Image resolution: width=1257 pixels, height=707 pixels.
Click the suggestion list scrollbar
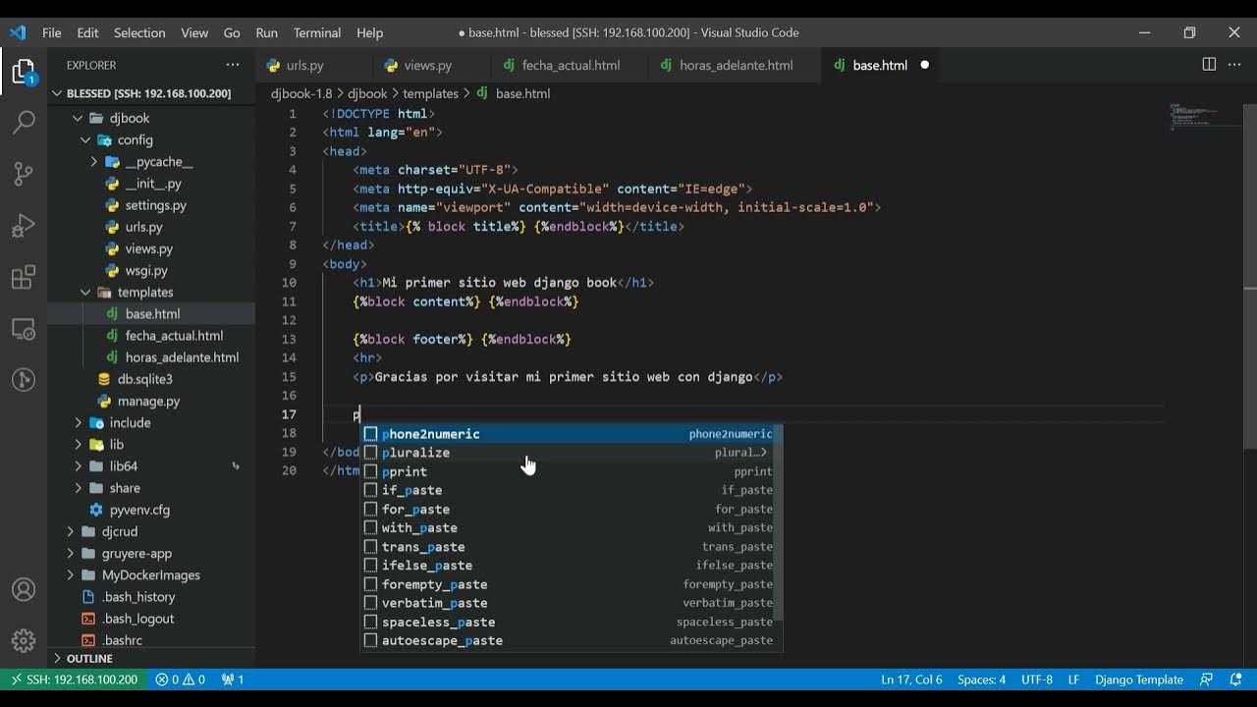click(779, 523)
